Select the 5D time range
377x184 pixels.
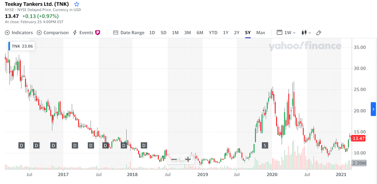point(164,32)
